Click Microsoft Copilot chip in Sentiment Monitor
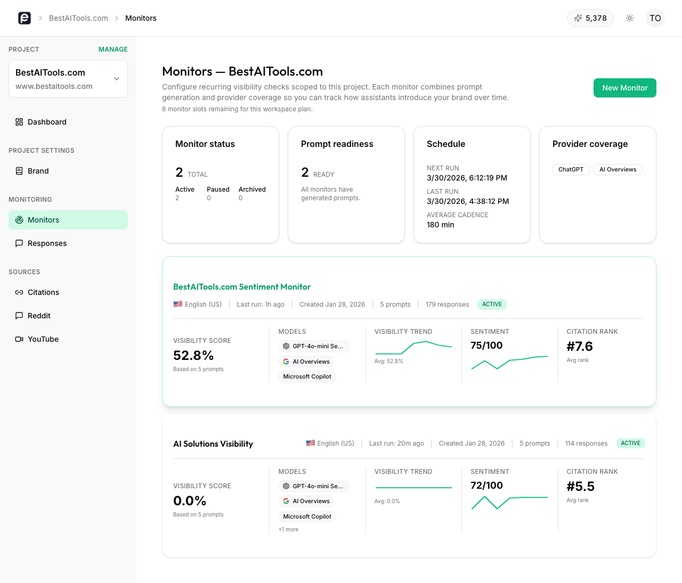 tap(307, 376)
